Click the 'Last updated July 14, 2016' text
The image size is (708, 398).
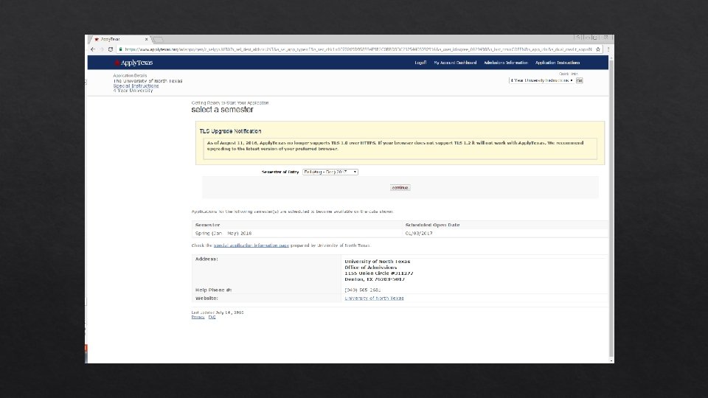coord(217,313)
